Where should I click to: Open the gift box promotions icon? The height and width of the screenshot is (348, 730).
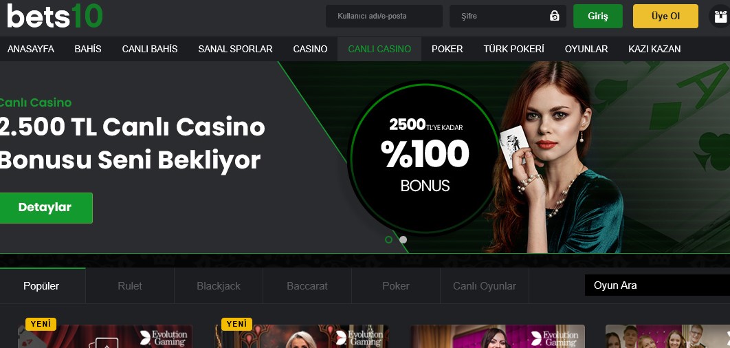(719, 17)
